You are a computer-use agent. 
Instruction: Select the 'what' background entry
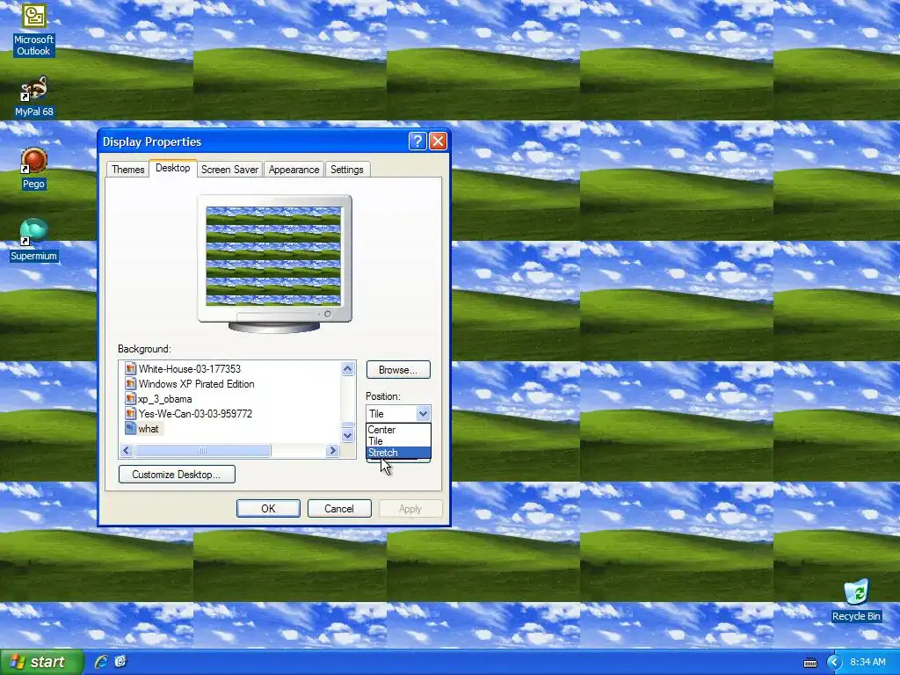tap(148, 429)
